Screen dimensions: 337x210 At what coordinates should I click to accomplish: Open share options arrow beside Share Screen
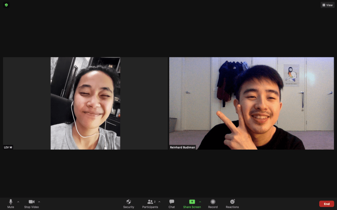pyautogui.click(x=200, y=202)
